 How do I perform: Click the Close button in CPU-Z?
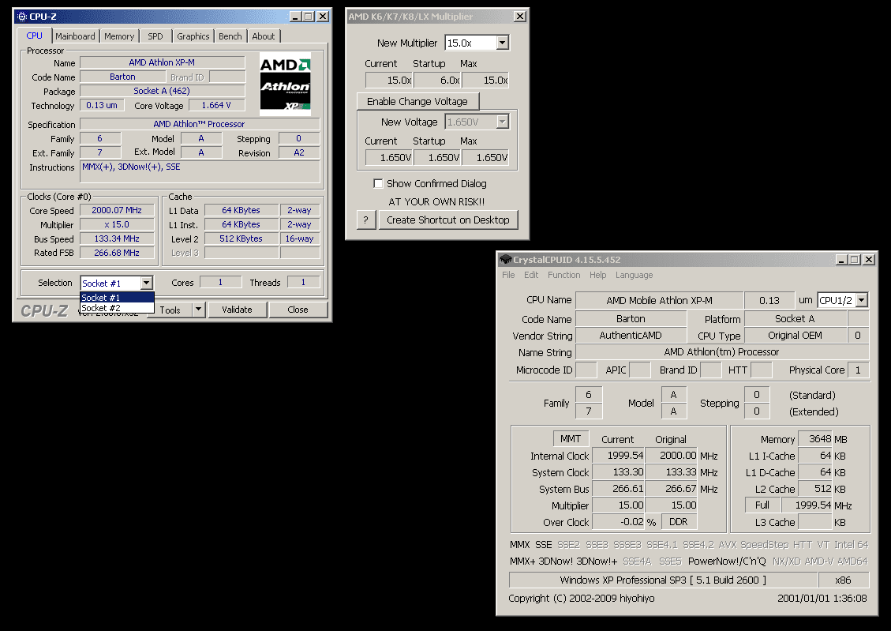coord(298,310)
